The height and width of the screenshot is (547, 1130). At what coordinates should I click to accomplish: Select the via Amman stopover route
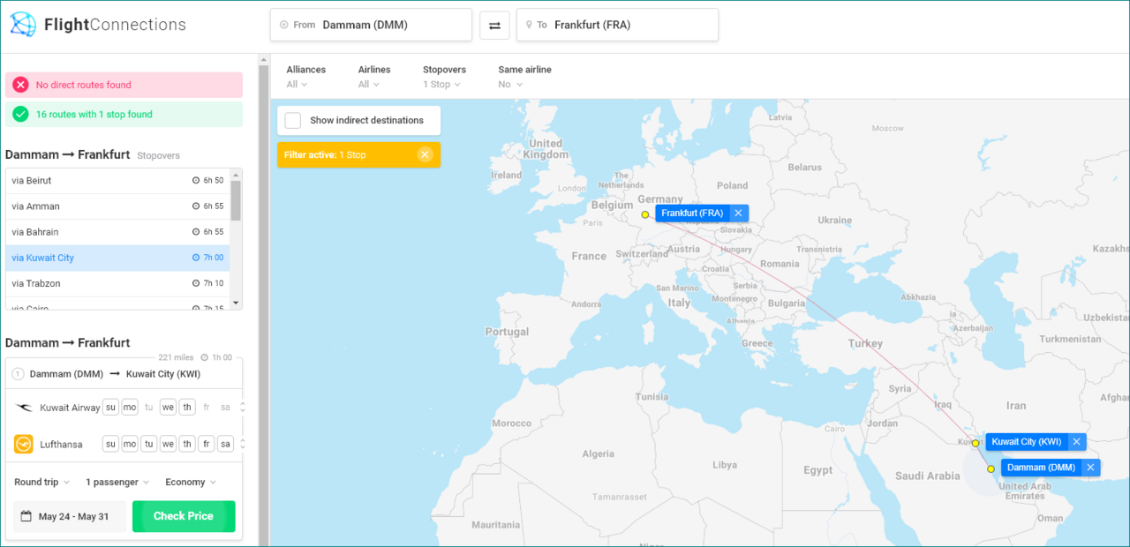[117, 206]
